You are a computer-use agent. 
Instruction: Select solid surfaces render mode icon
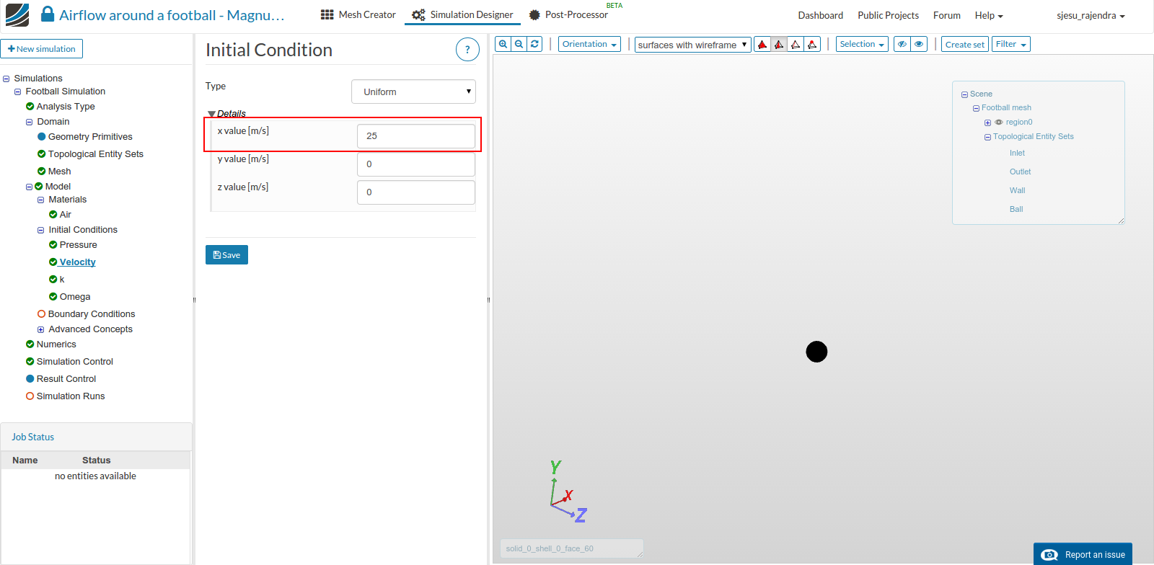pos(762,45)
